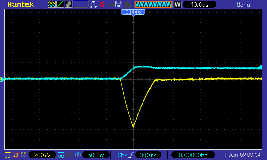Screen dimensions: 267x160
Task: Click the waveform memory overview bar
Action: click(x=153, y=4)
